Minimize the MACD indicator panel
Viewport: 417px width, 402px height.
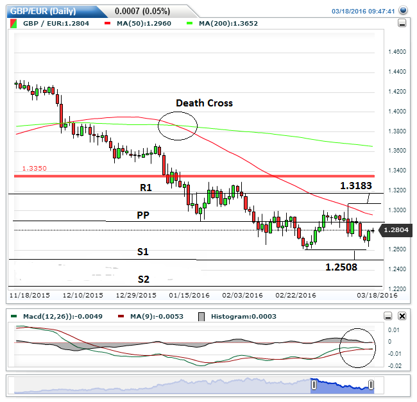388,316
